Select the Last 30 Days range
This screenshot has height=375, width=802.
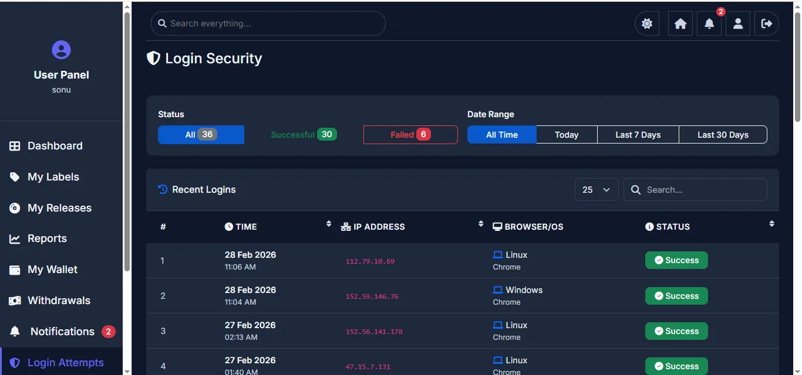click(723, 135)
